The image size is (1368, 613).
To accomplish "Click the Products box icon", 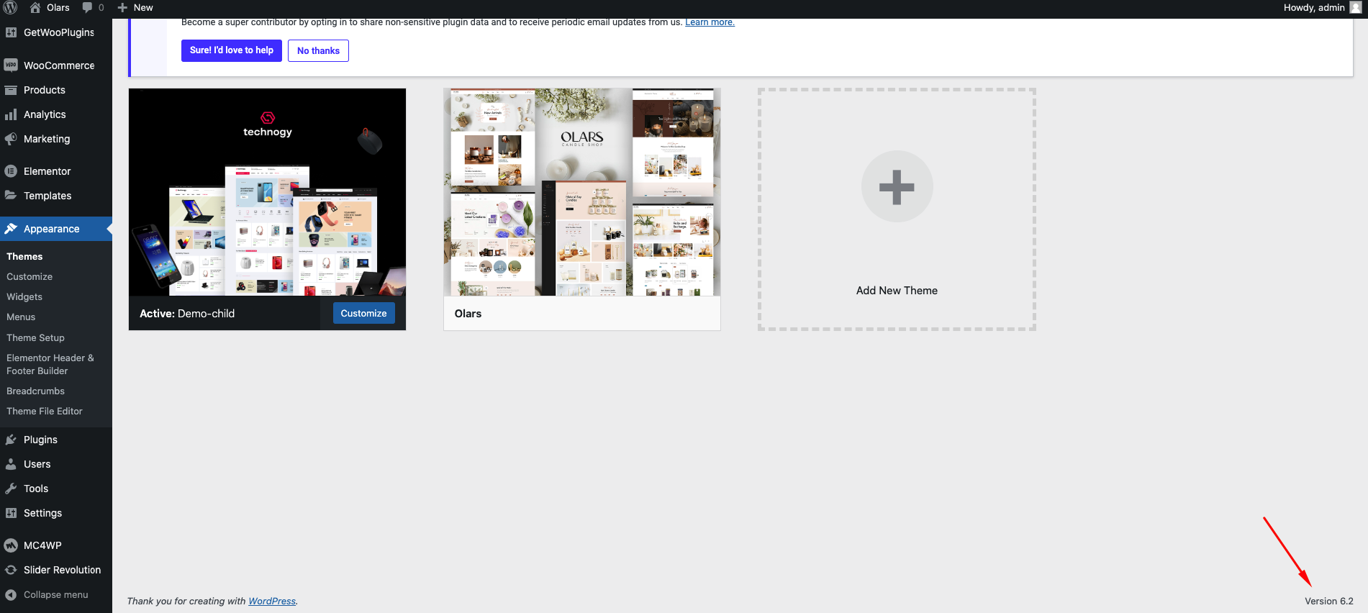I will tap(11, 90).
